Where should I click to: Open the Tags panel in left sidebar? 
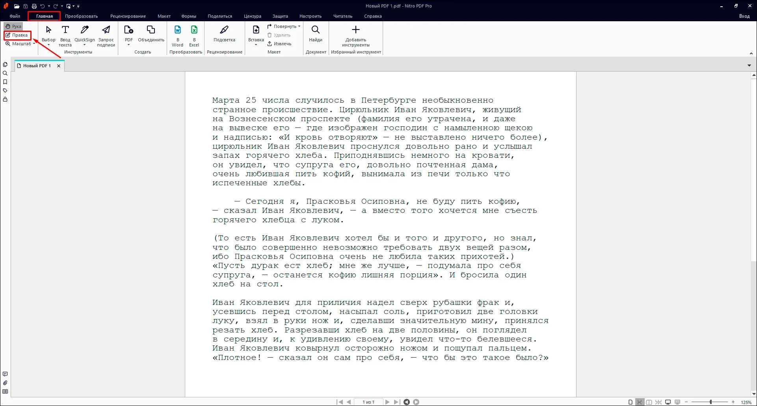coord(5,90)
